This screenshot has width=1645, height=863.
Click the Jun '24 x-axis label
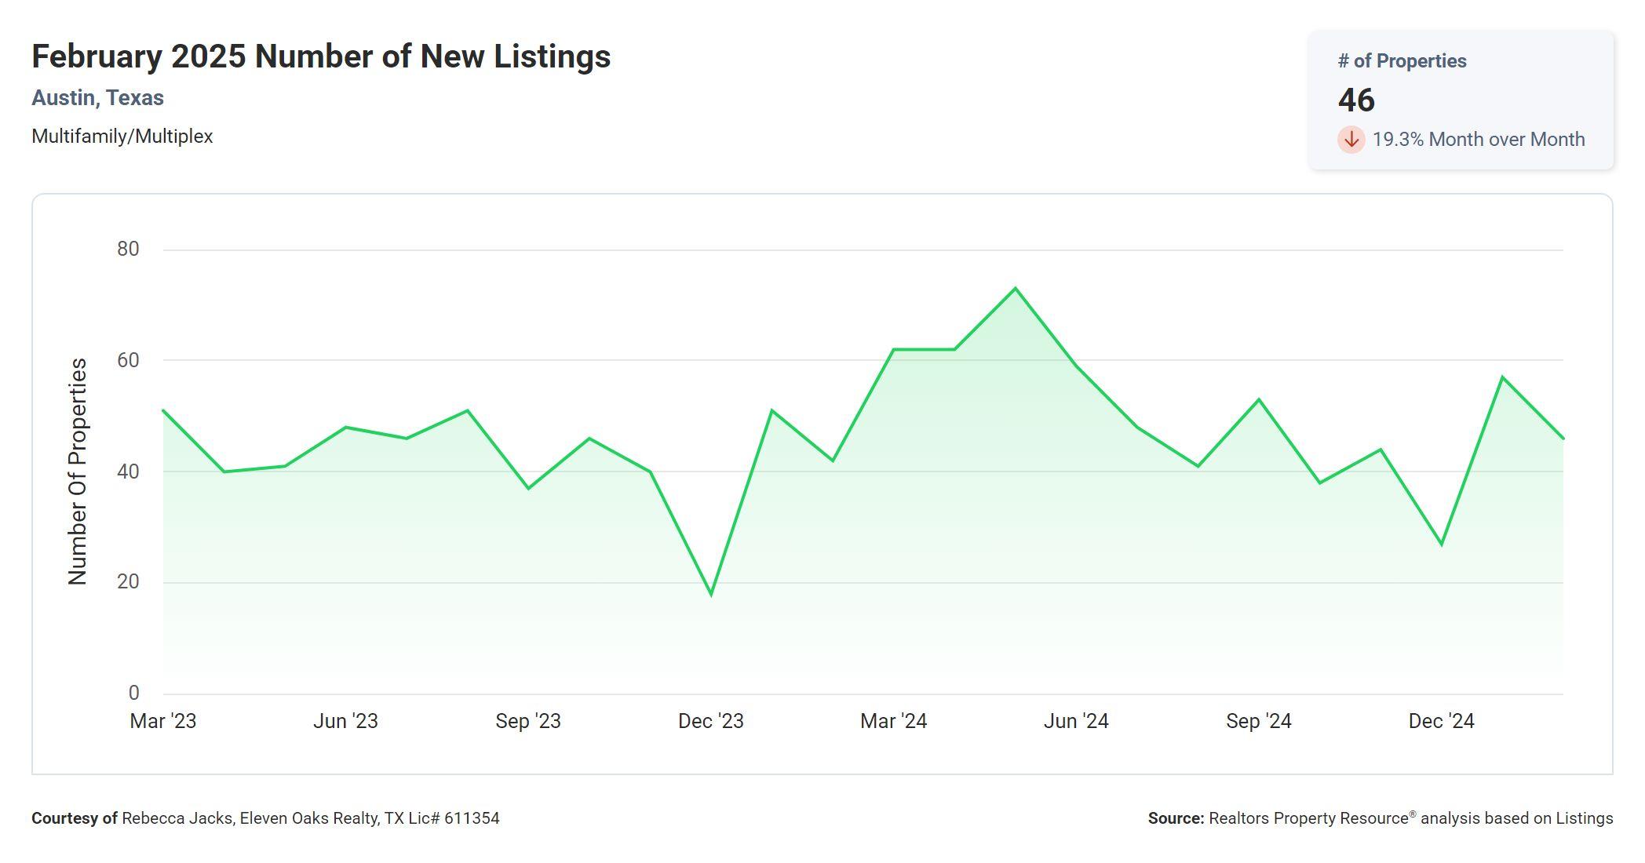click(x=1076, y=721)
